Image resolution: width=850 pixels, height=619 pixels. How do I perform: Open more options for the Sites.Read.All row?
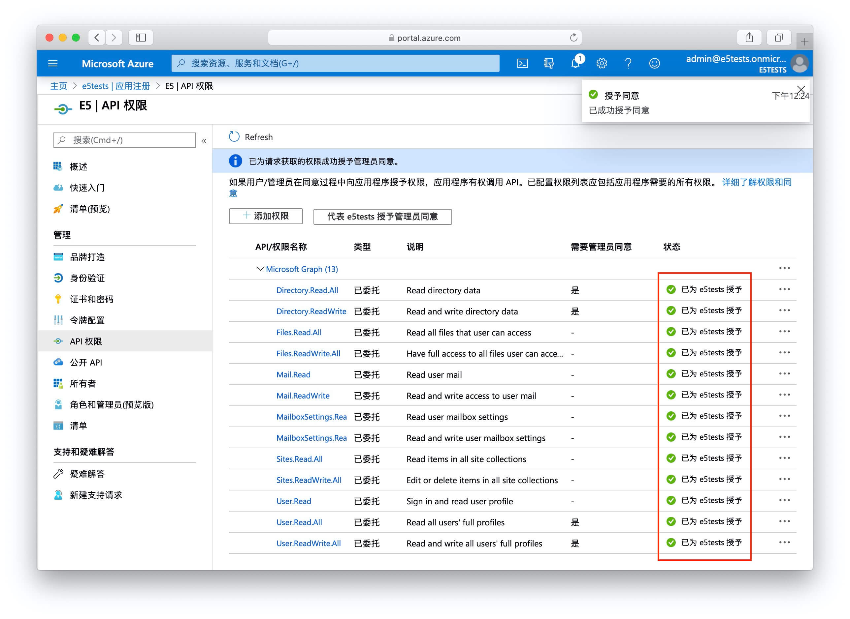pyautogui.click(x=784, y=458)
